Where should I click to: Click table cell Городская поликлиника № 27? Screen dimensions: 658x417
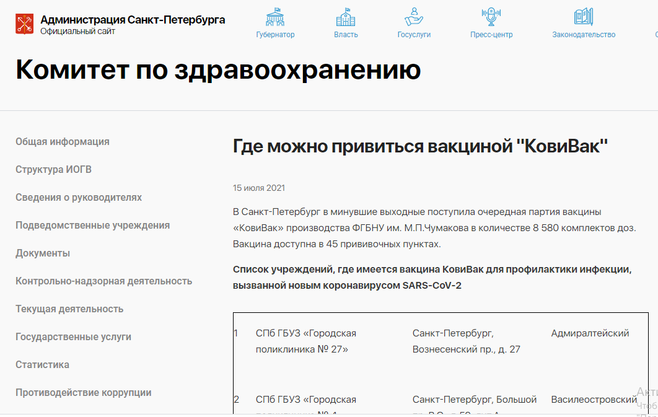click(x=306, y=341)
